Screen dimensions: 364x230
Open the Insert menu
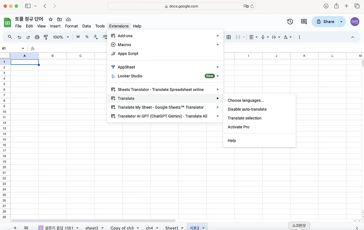pyautogui.click(x=55, y=26)
